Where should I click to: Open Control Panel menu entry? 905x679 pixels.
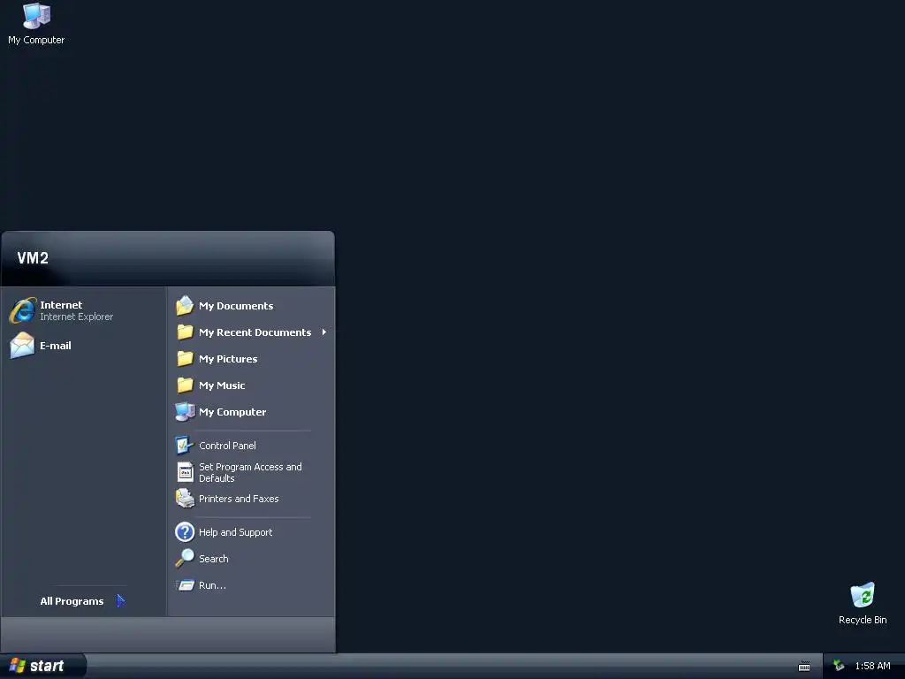pos(227,446)
